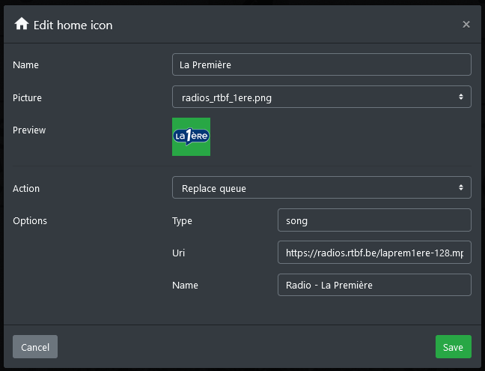Click the Edit home icon title text
The height and width of the screenshot is (371, 485).
click(x=73, y=25)
